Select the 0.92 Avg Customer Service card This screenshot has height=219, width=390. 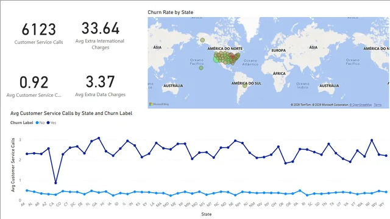[x=34, y=86]
